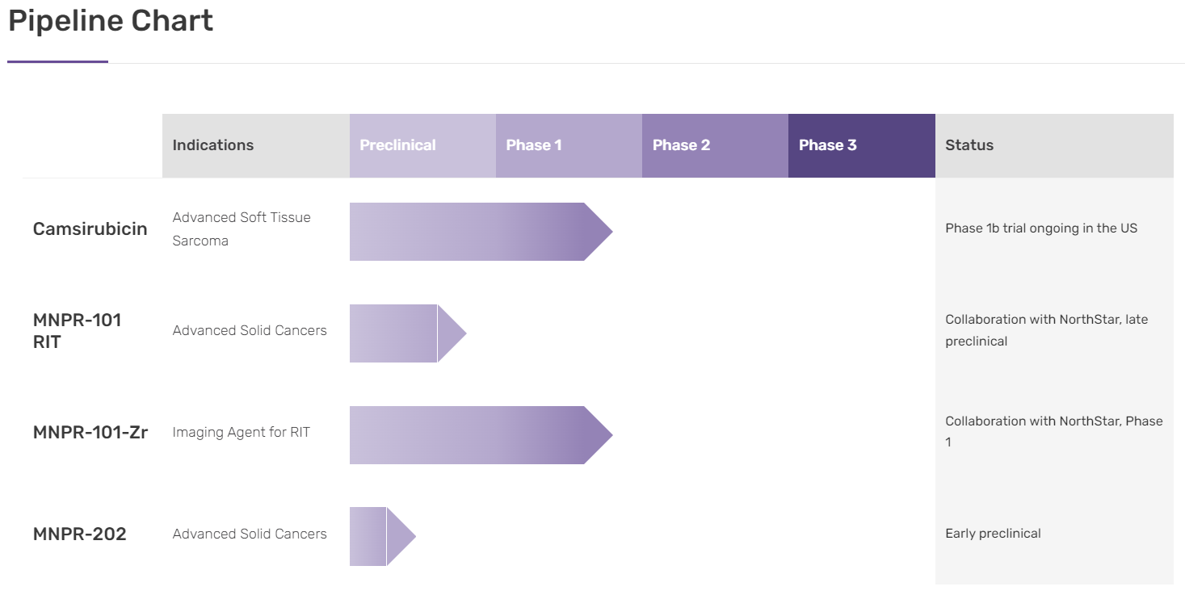Click the NorthStar late preclinical status
The width and height of the screenshot is (1185, 591).
[x=1046, y=330]
